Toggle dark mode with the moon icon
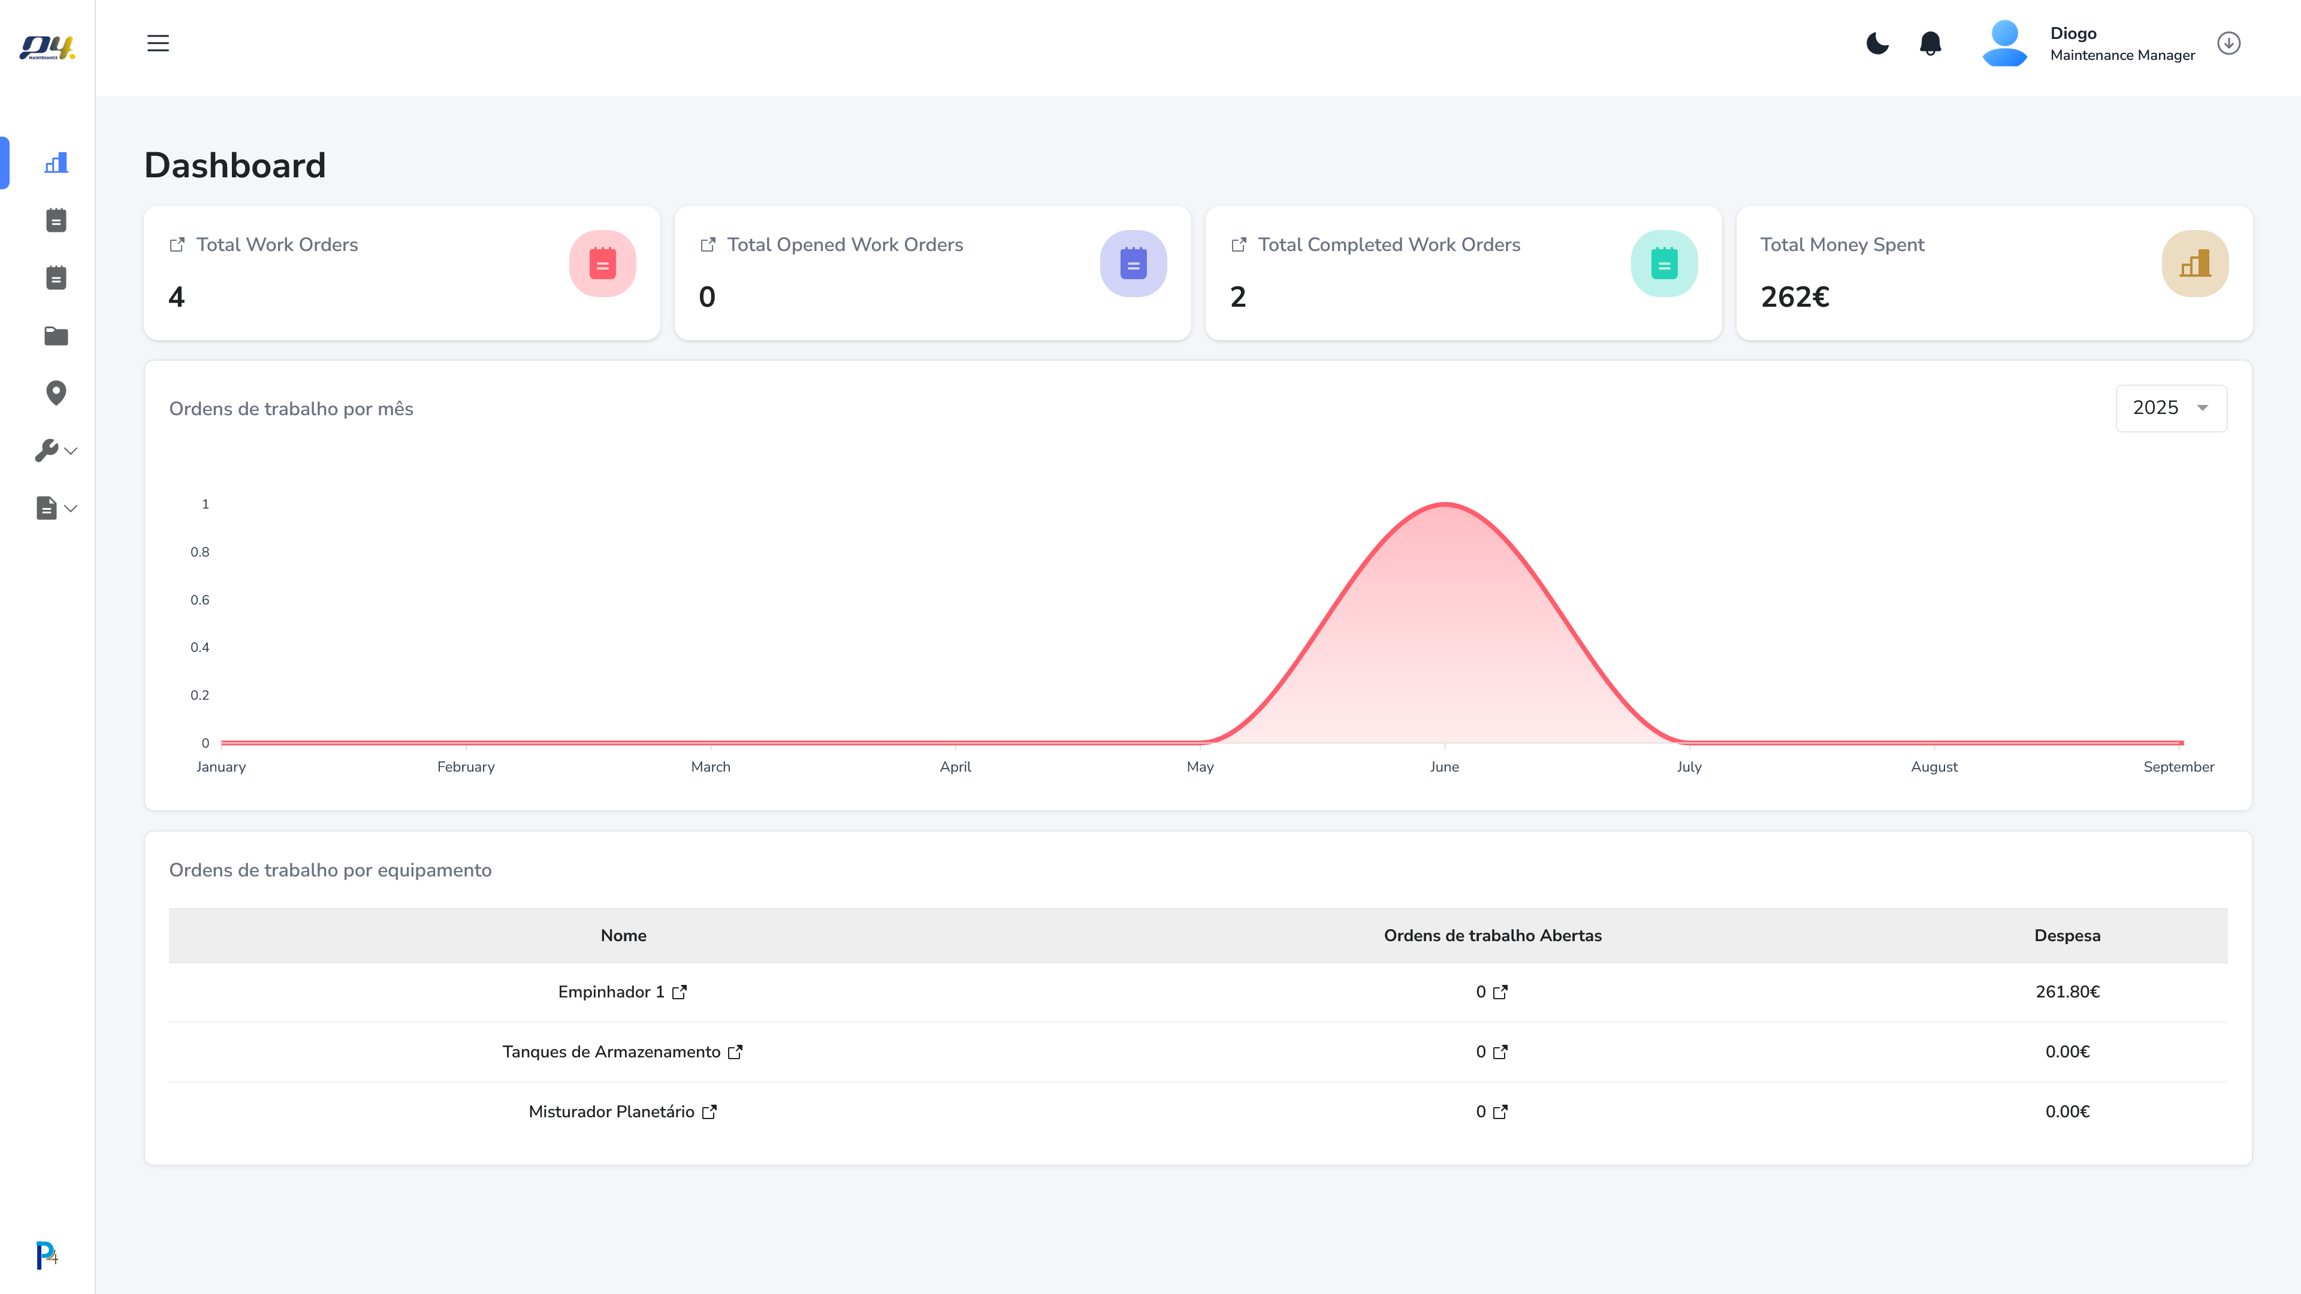The height and width of the screenshot is (1294, 2301). tap(1877, 43)
